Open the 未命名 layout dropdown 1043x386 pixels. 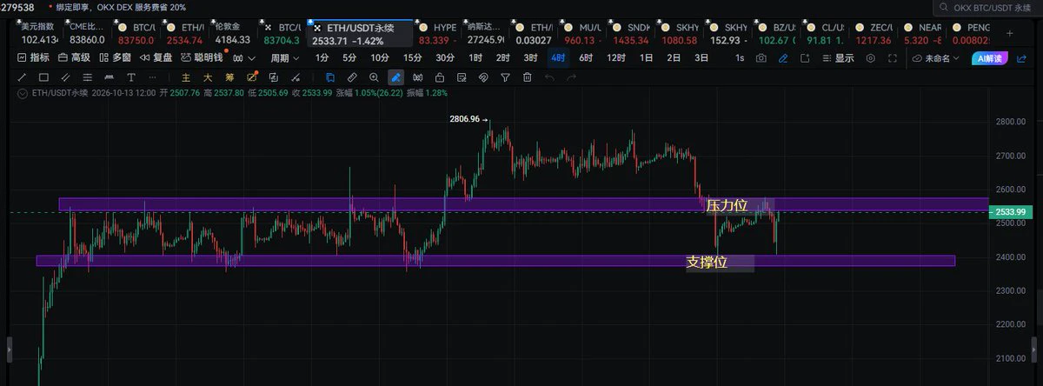(935, 58)
